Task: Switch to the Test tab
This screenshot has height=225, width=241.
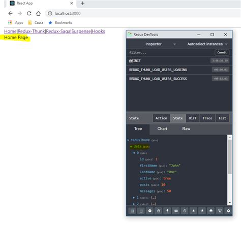Action: coord(222,118)
